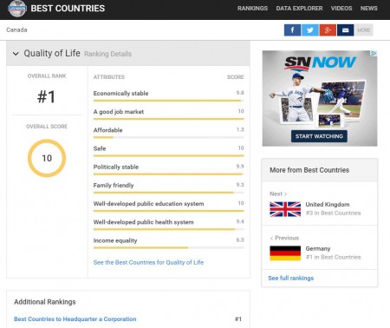This screenshot has height=328, width=390.
Task: Share page via email envelope icon
Action: (345, 30)
